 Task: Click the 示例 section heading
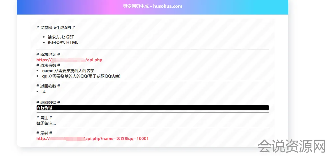[x=44, y=133]
